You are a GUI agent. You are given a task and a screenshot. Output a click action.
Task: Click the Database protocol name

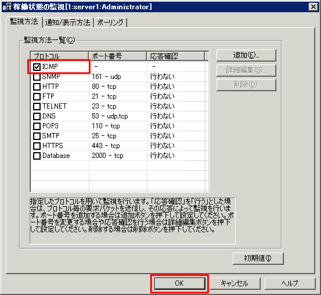coord(56,156)
